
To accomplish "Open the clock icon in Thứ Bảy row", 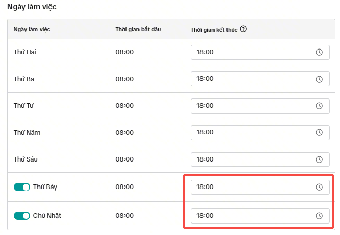I will click(320, 187).
